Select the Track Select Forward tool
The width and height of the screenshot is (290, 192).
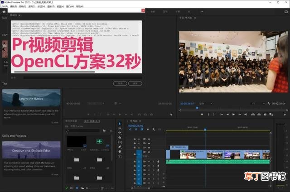[120, 128]
